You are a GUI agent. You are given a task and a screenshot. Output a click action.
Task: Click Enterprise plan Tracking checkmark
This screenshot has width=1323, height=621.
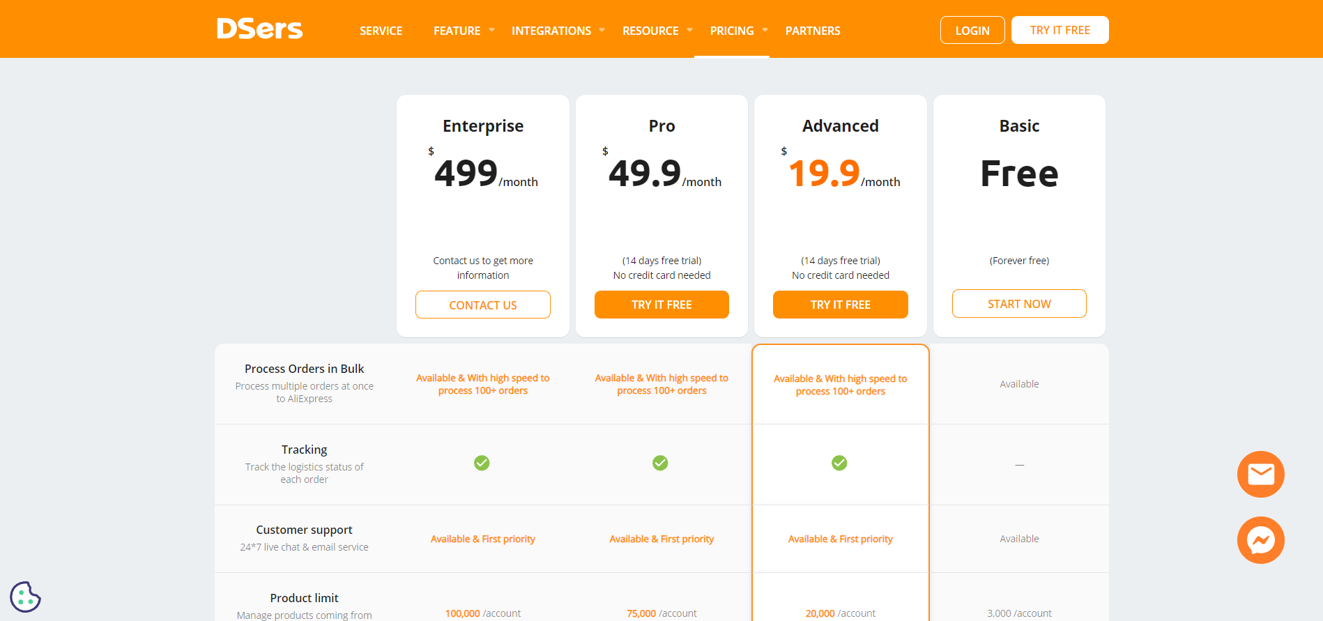[482, 463]
